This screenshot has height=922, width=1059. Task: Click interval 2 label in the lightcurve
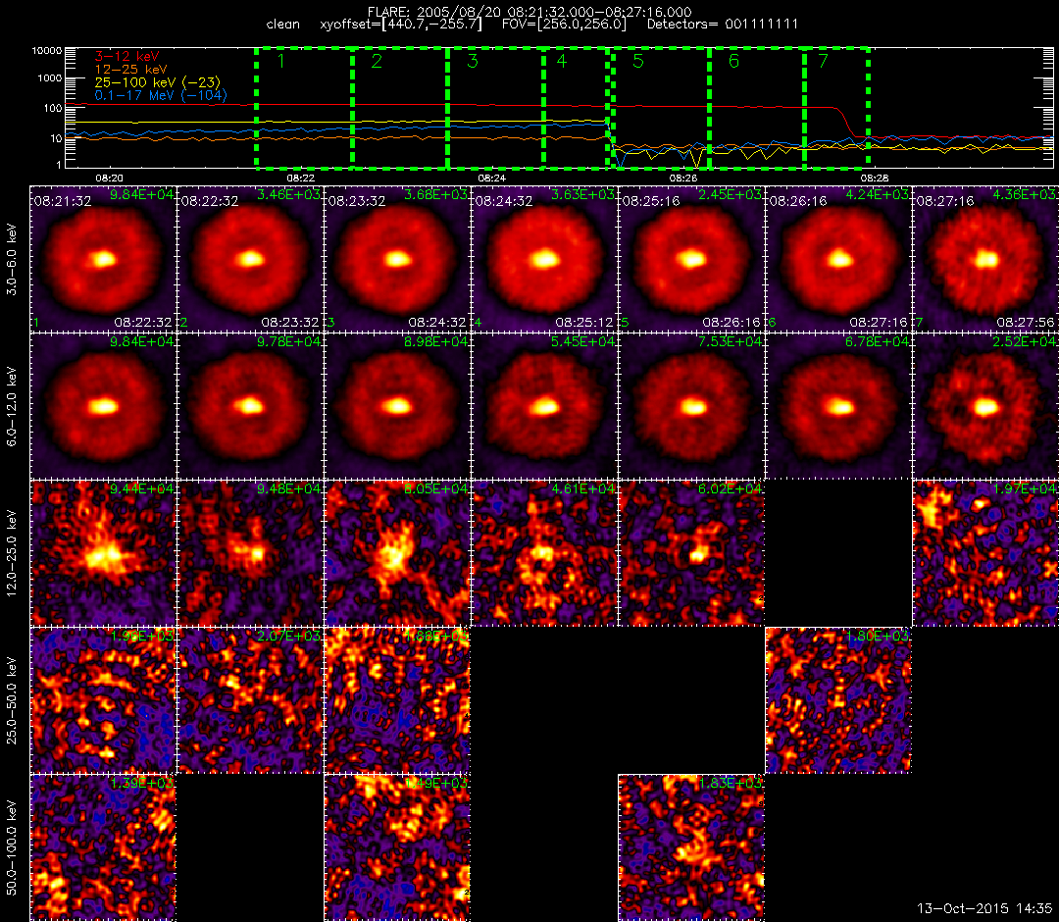pyautogui.click(x=377, y=62)
